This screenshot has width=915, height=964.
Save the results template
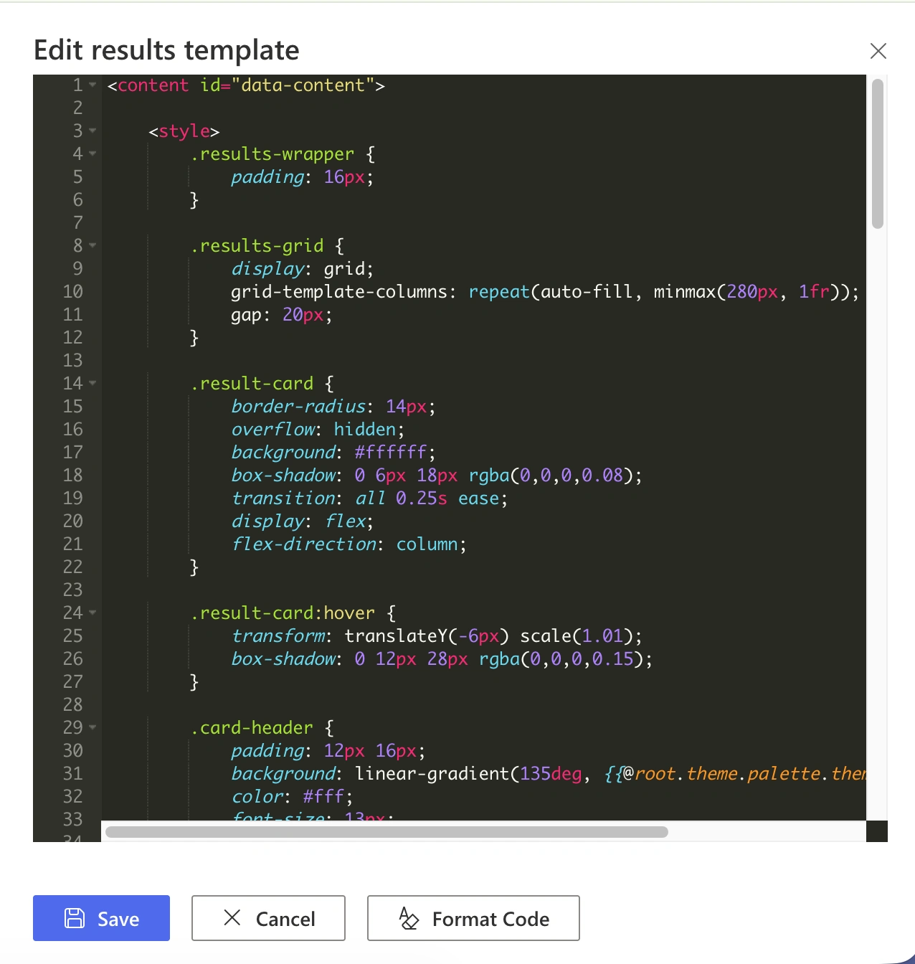point(101,918)
